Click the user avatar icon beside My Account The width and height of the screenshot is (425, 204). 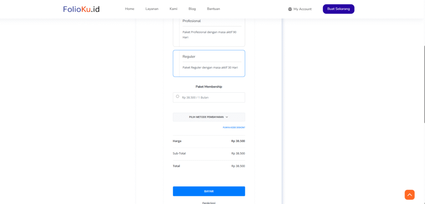tap(290, 9)
